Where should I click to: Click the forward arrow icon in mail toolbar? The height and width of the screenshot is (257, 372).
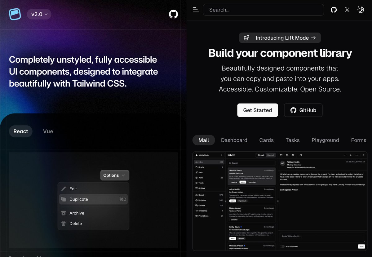click(357, 155)
